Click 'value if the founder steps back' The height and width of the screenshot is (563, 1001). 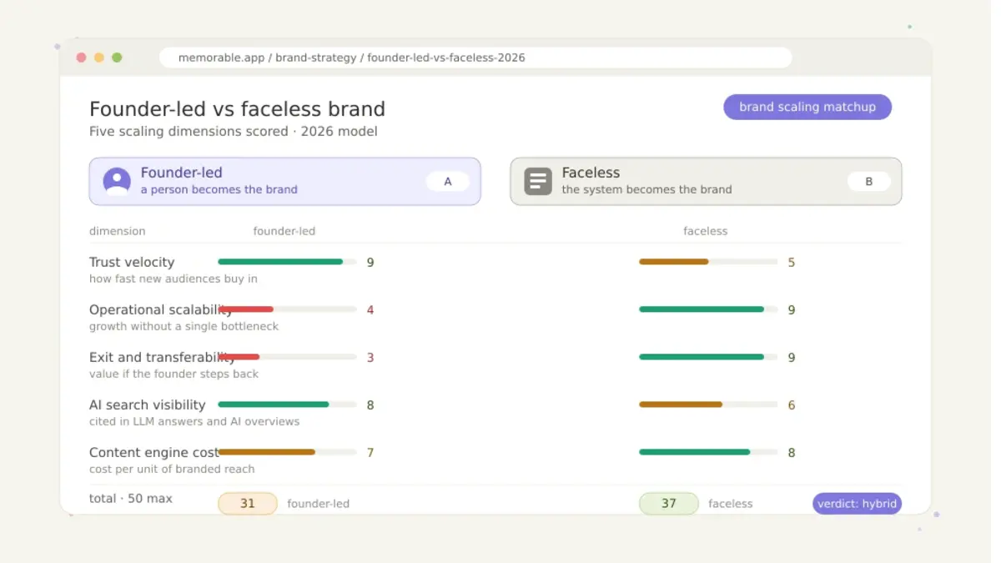coord(174,374)
